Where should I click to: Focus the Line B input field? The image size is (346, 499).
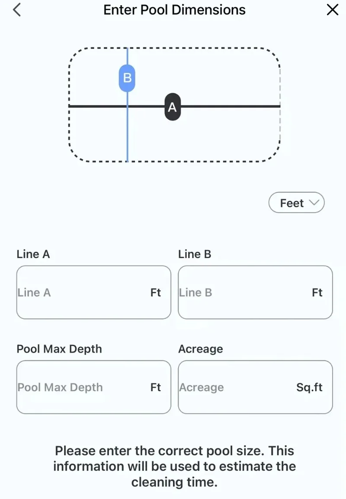[x=255, y=292]
